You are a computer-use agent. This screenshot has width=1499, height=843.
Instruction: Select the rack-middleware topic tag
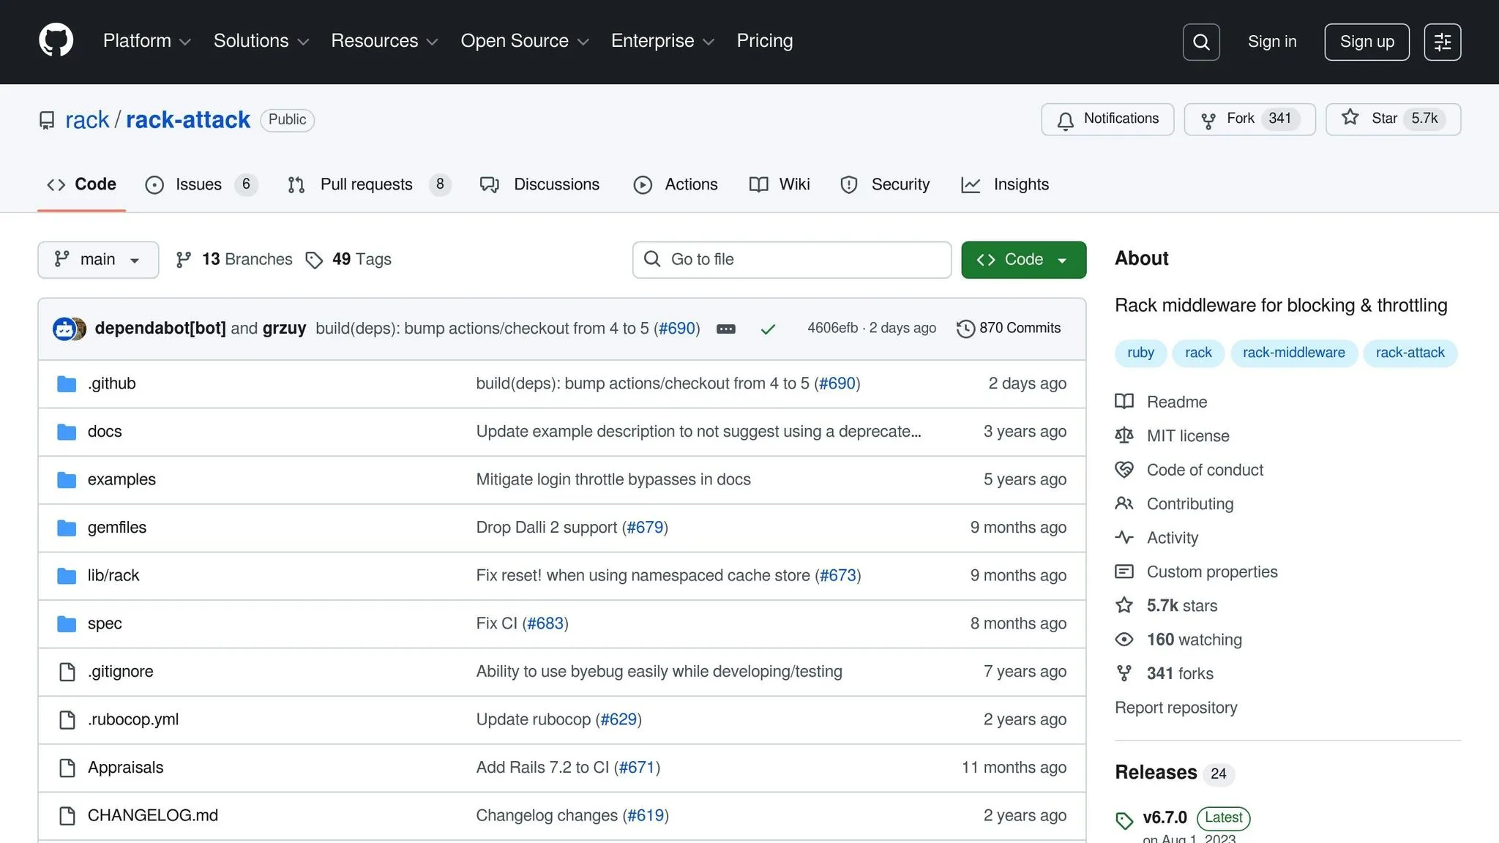pos(1293,353)
